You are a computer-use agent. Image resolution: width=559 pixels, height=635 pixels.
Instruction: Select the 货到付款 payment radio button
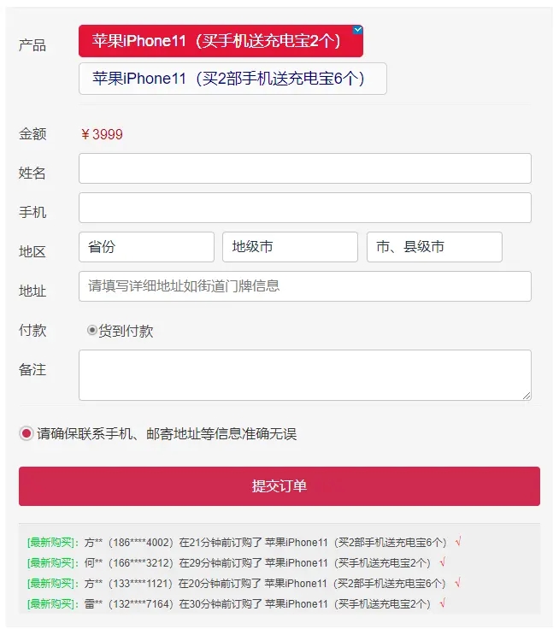click(x=92, y=331)
